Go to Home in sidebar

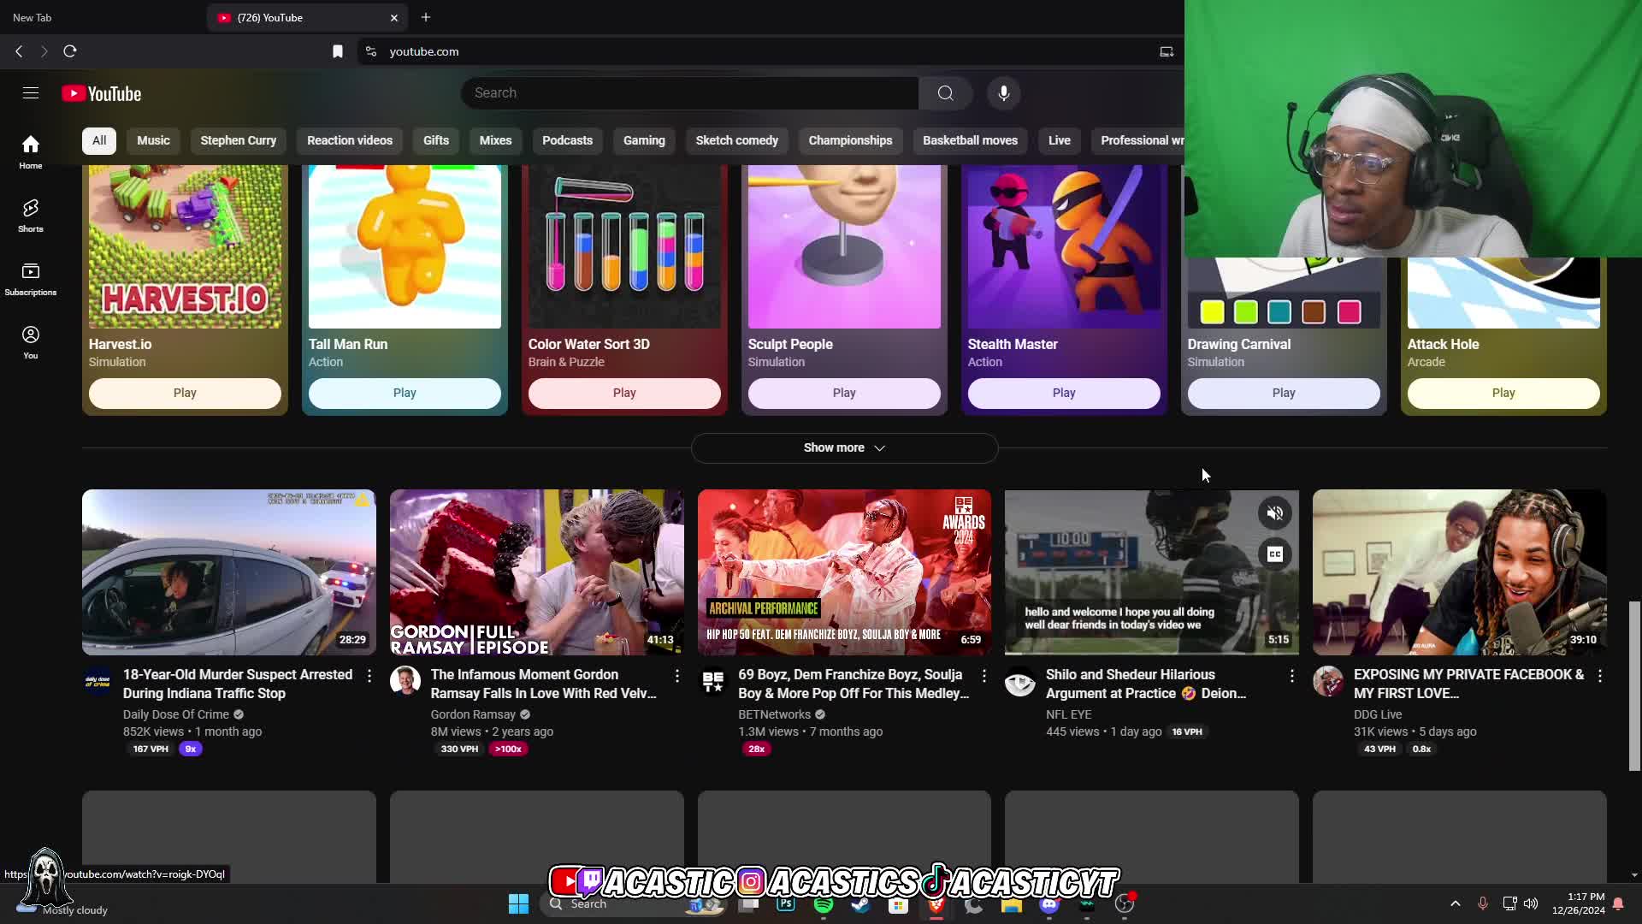tap(31, 152)
